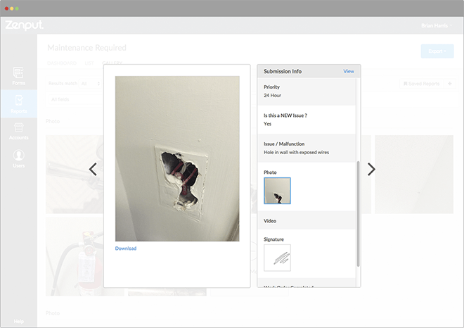Click the Download link under the photo
Screen dimensions: 464x328
(x=126, y=248)
